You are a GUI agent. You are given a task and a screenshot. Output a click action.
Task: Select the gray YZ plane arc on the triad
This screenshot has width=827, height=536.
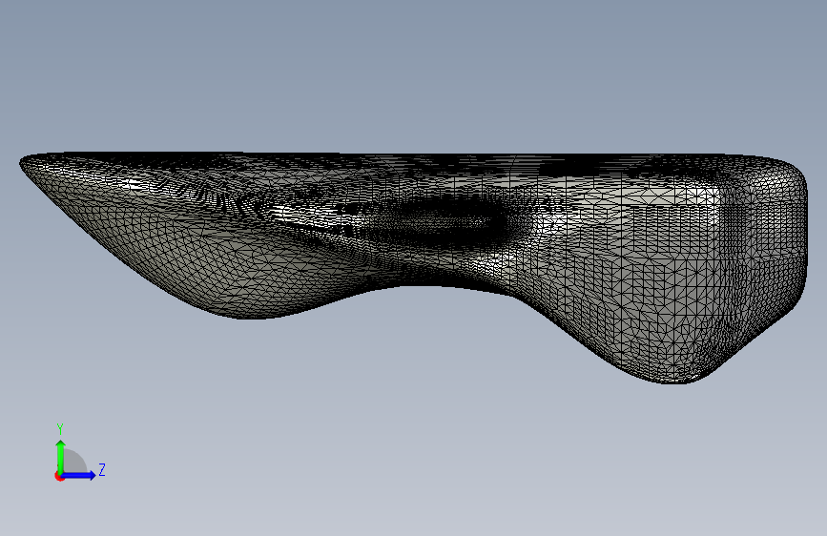tap(75, 461)
